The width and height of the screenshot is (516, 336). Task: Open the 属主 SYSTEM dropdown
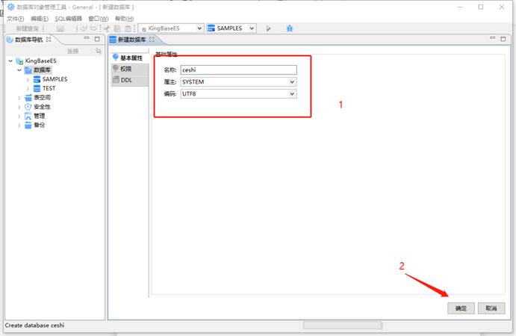coord(238,81)
